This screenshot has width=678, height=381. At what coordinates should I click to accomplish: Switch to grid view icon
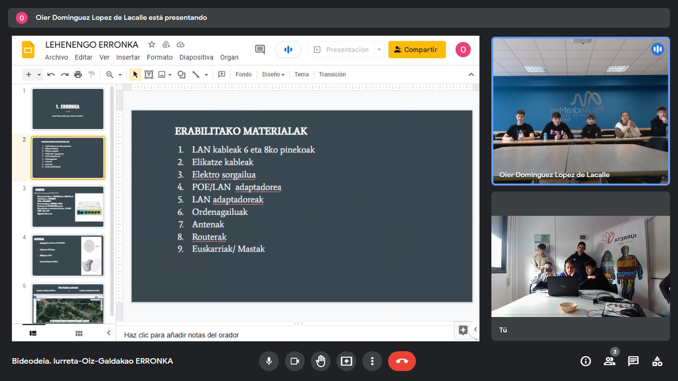click(79, 333)
